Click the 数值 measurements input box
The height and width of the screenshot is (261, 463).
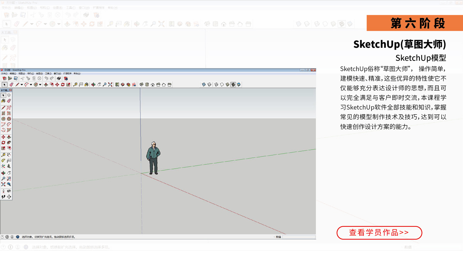click(x=299, y=237)
